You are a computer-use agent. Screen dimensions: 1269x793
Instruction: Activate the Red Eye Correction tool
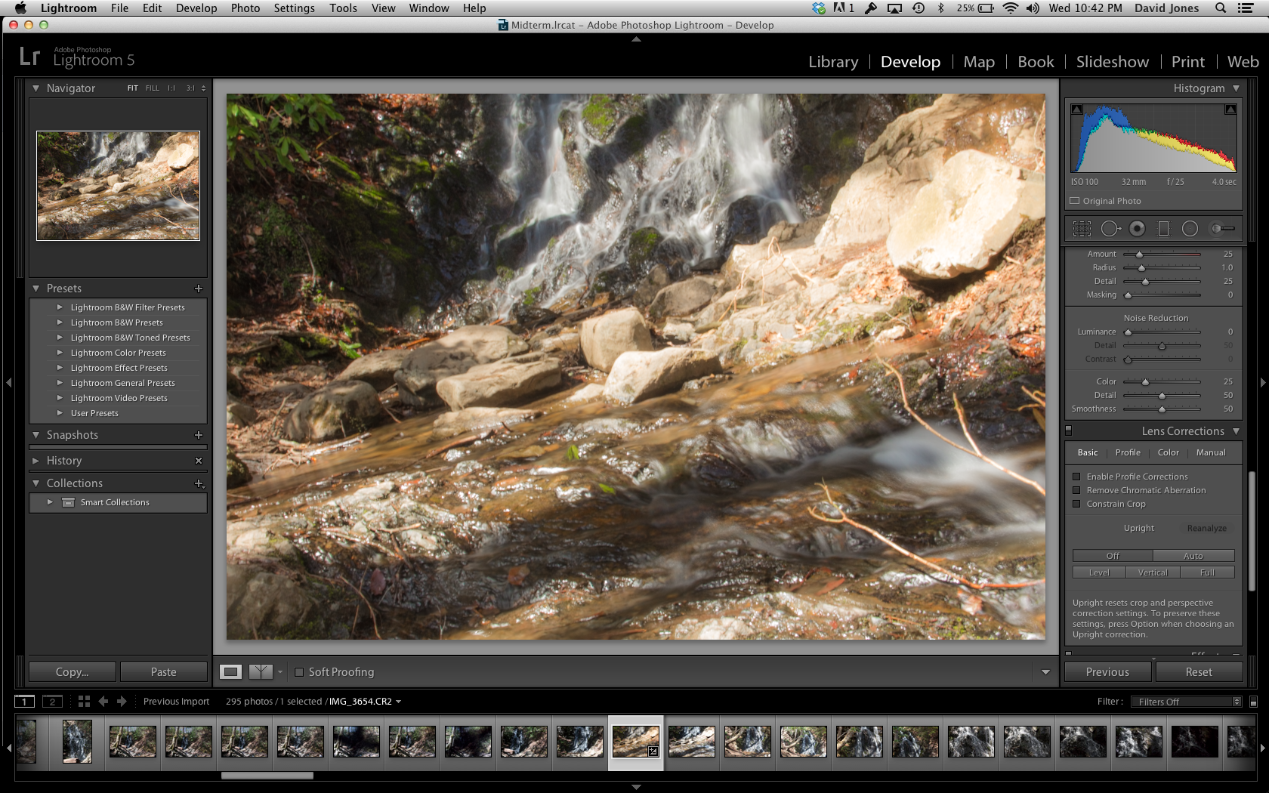[1137, 228]
